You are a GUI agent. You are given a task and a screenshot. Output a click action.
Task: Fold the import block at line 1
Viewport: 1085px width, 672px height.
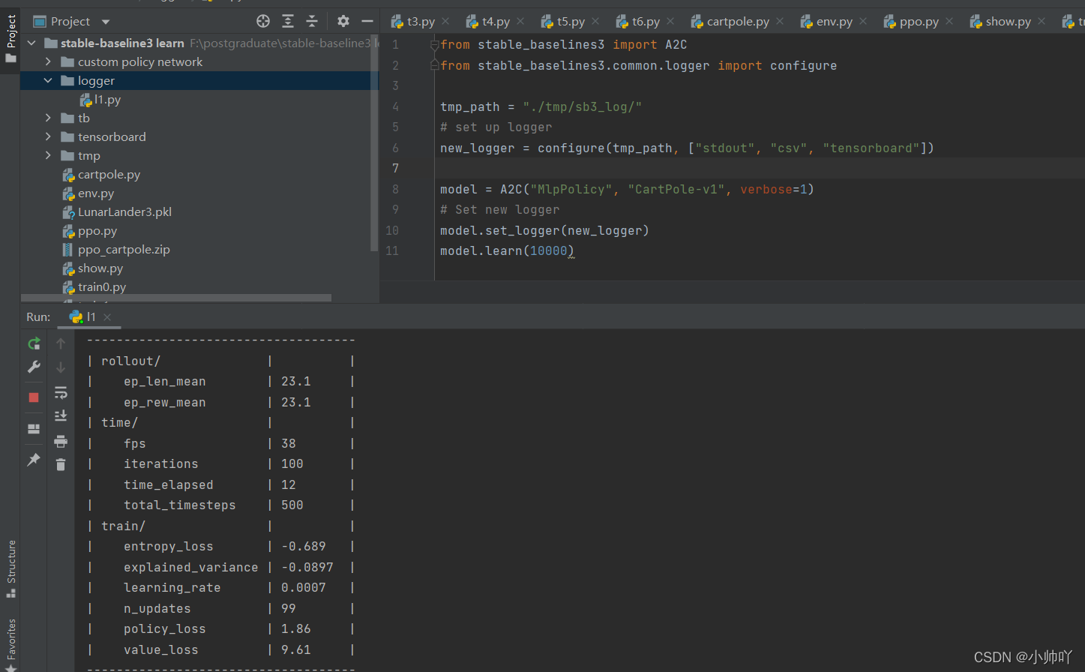433,45
